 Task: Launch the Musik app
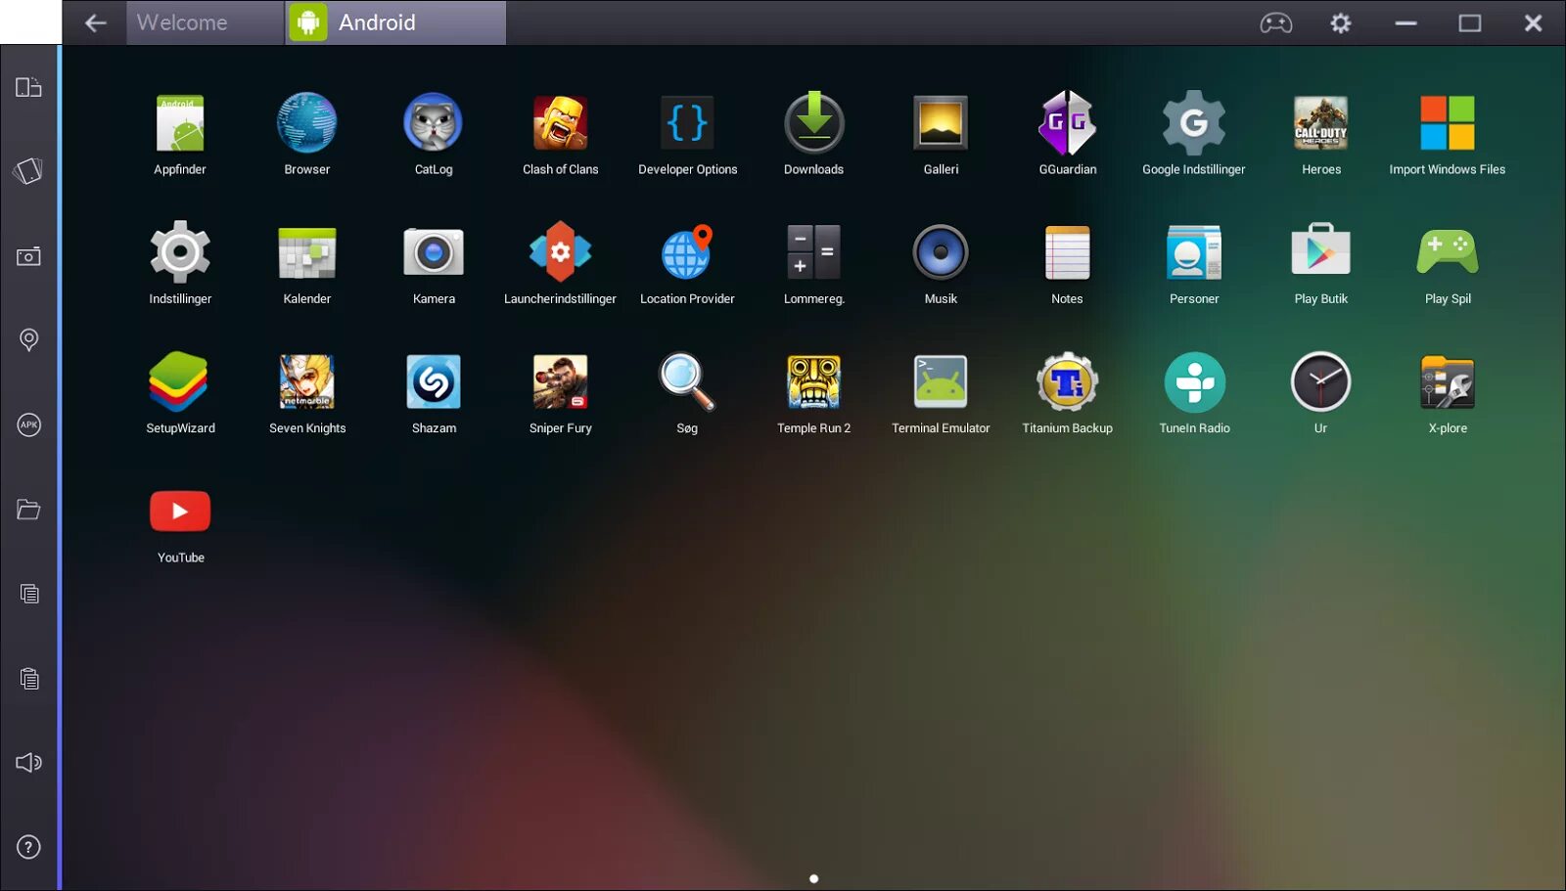click(x=941, y=252)
